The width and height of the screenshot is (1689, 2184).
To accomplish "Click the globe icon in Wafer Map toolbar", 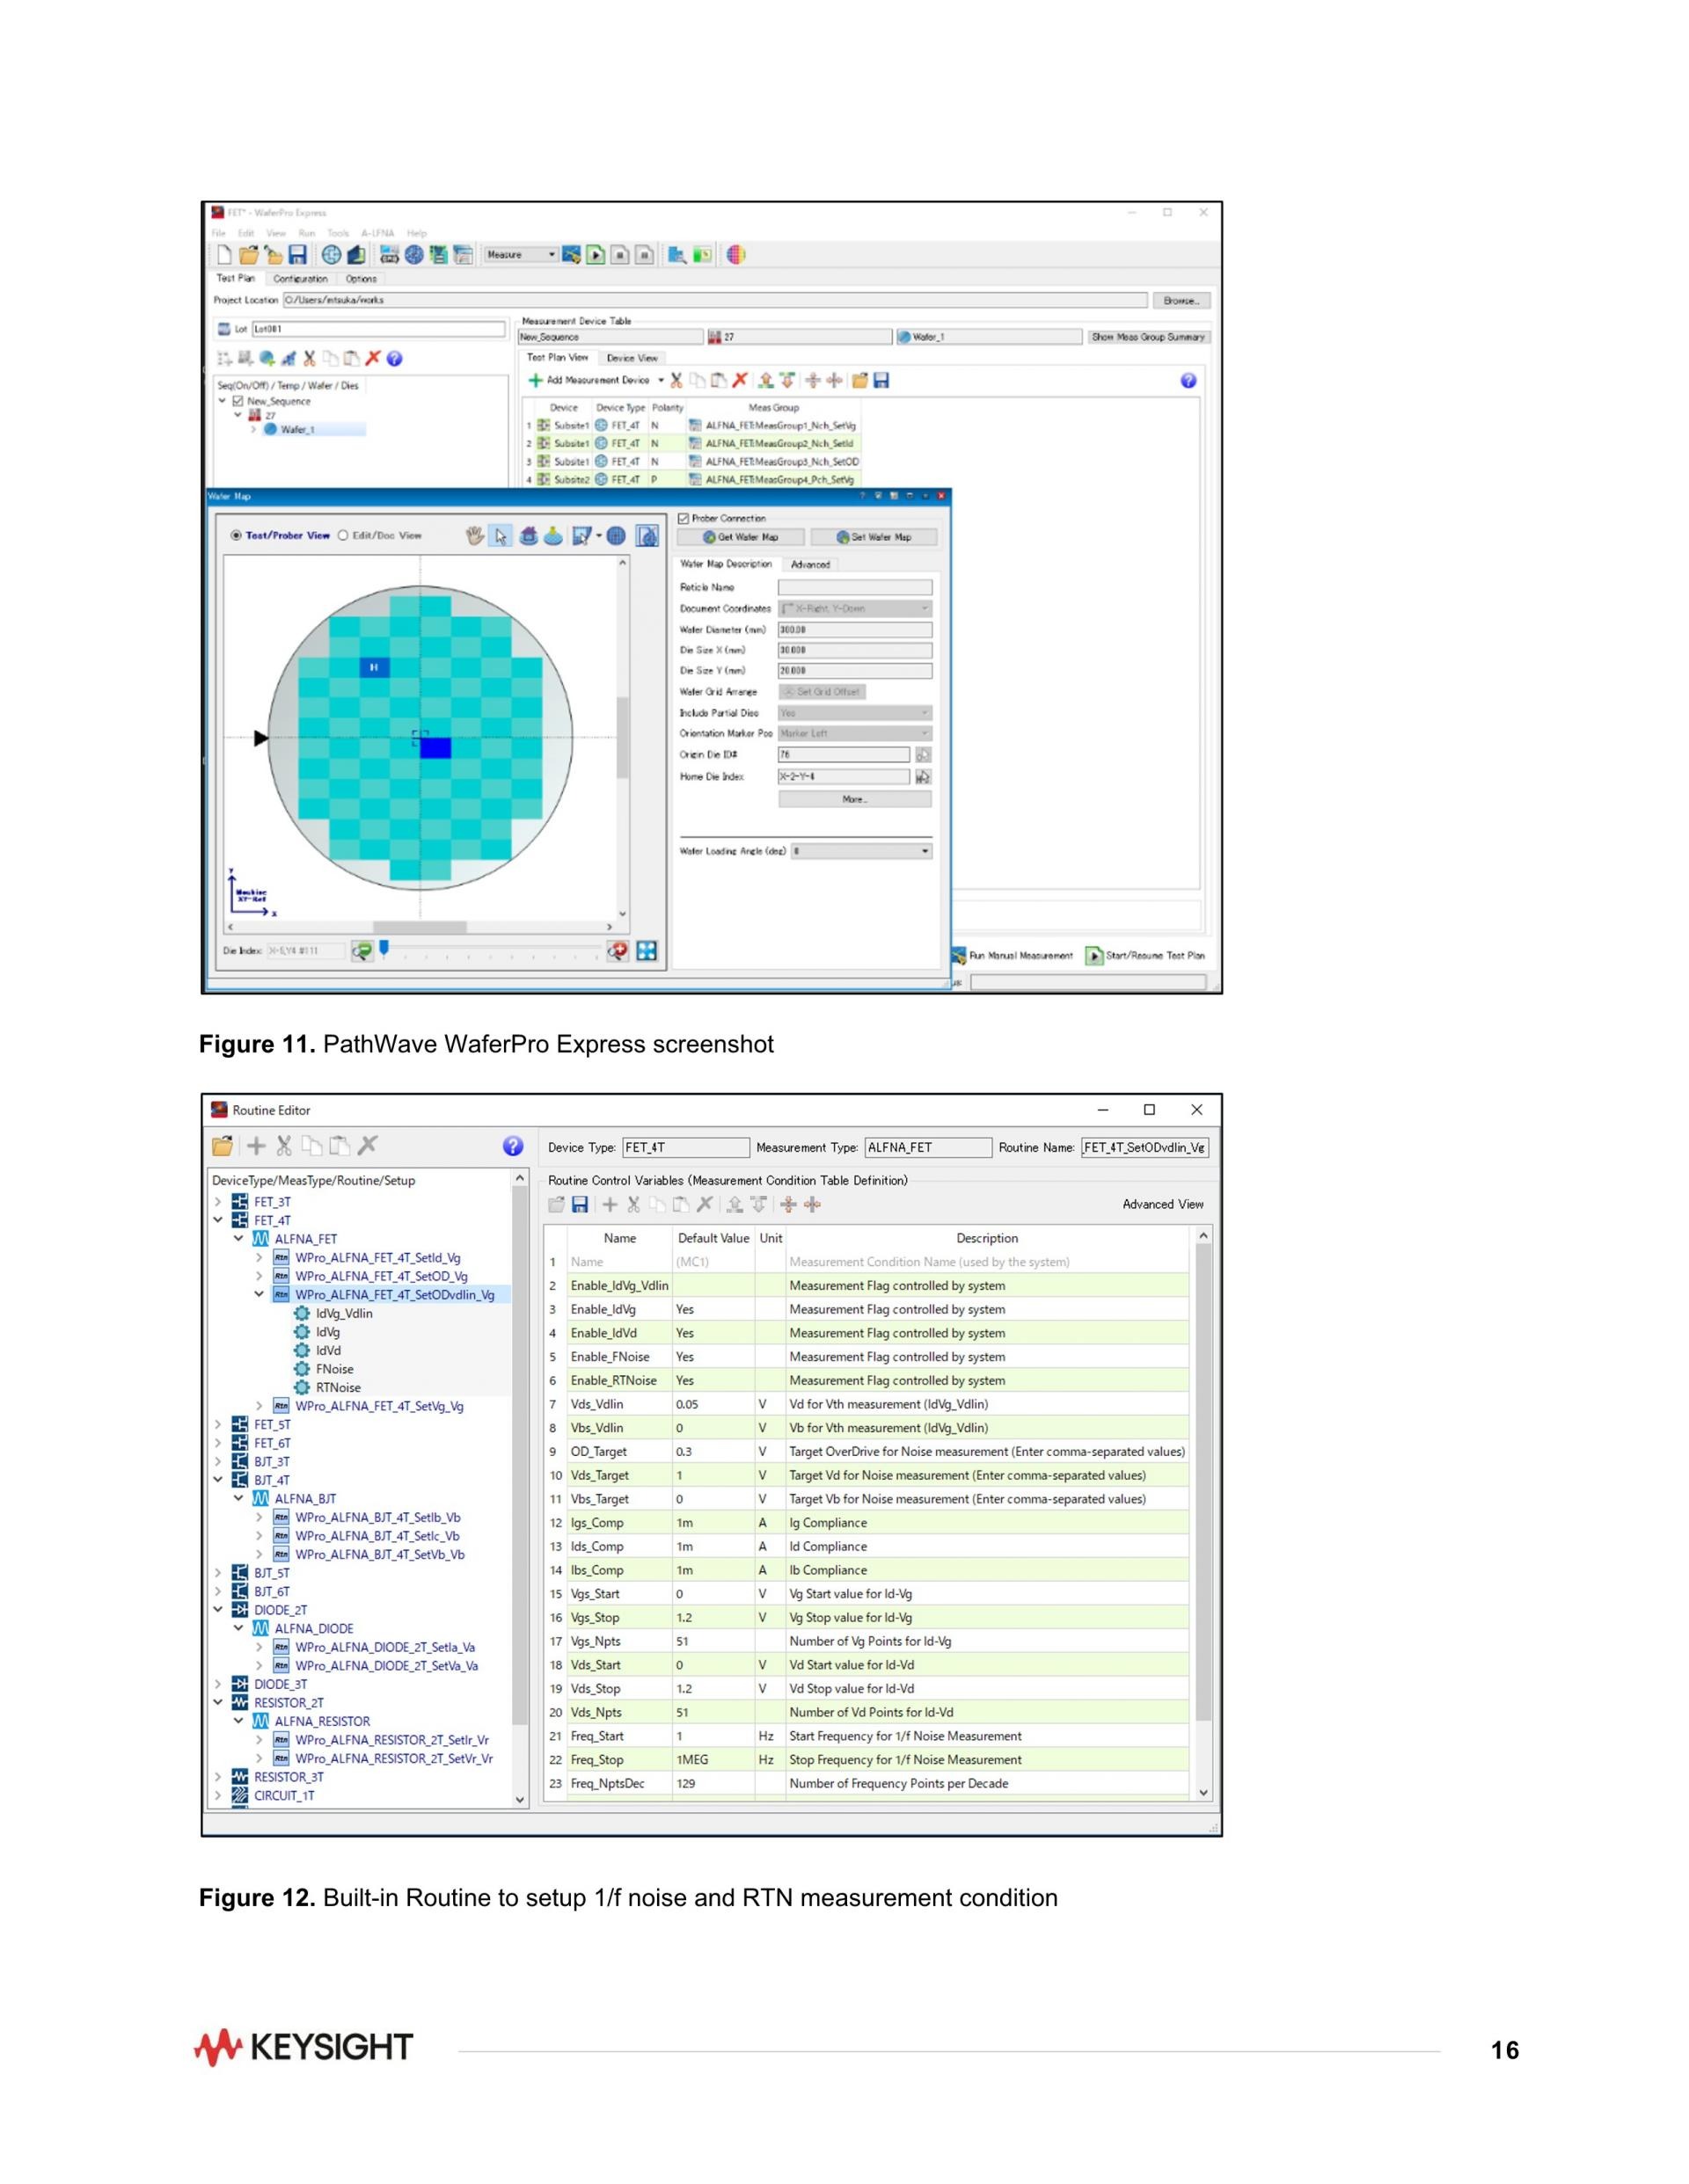I will [617, 536].
